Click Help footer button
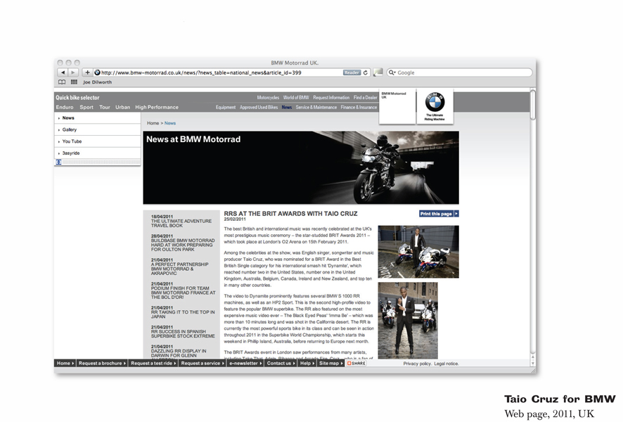623x422 pixels. (x=307, y=363)
